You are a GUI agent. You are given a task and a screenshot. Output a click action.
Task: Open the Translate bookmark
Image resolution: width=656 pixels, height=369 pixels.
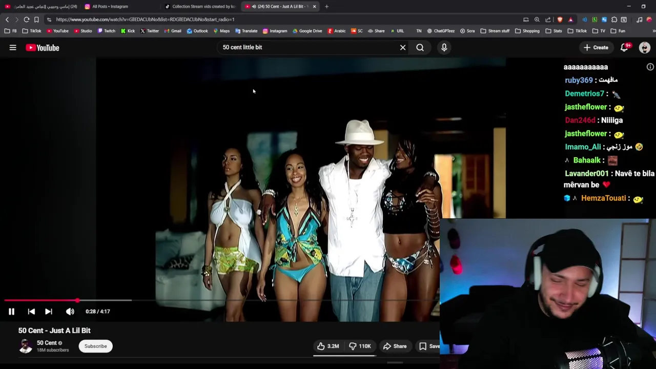[246, 31]
